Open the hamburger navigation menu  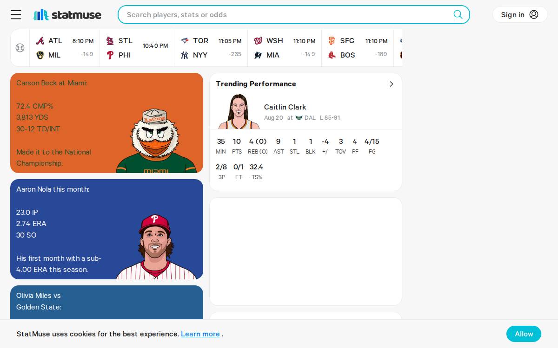16,15
